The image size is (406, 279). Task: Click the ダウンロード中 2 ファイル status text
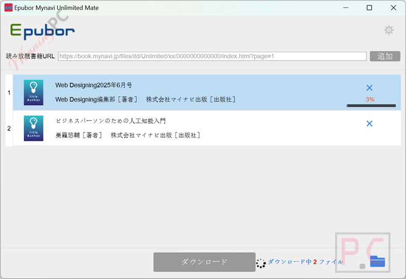pyautogui.click(x=306, y=262)
